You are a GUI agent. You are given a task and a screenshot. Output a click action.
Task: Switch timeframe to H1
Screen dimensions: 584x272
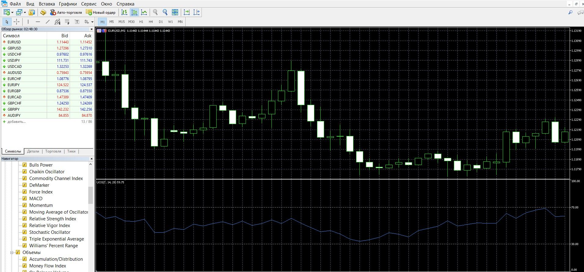point(141,22)
